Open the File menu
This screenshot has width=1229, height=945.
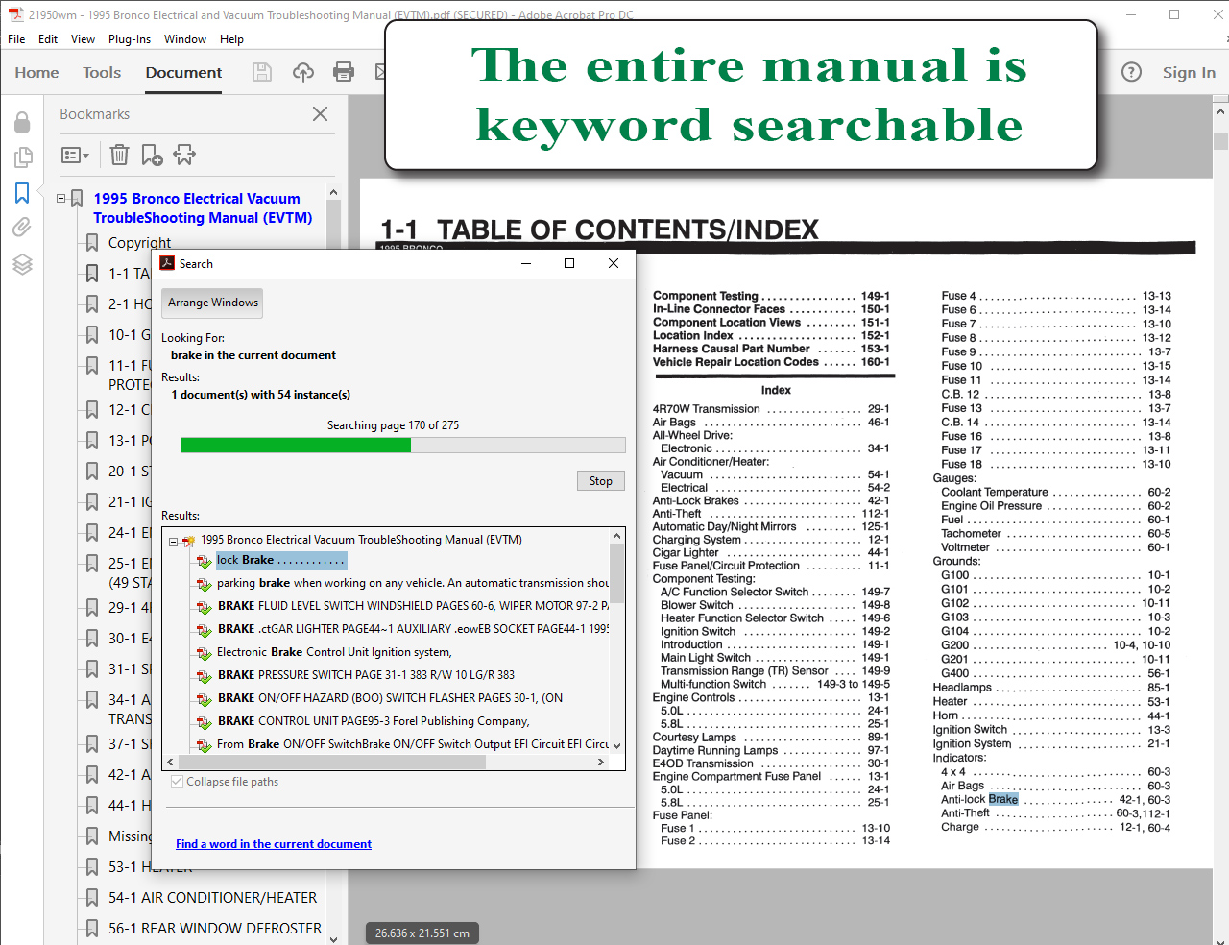16,39
